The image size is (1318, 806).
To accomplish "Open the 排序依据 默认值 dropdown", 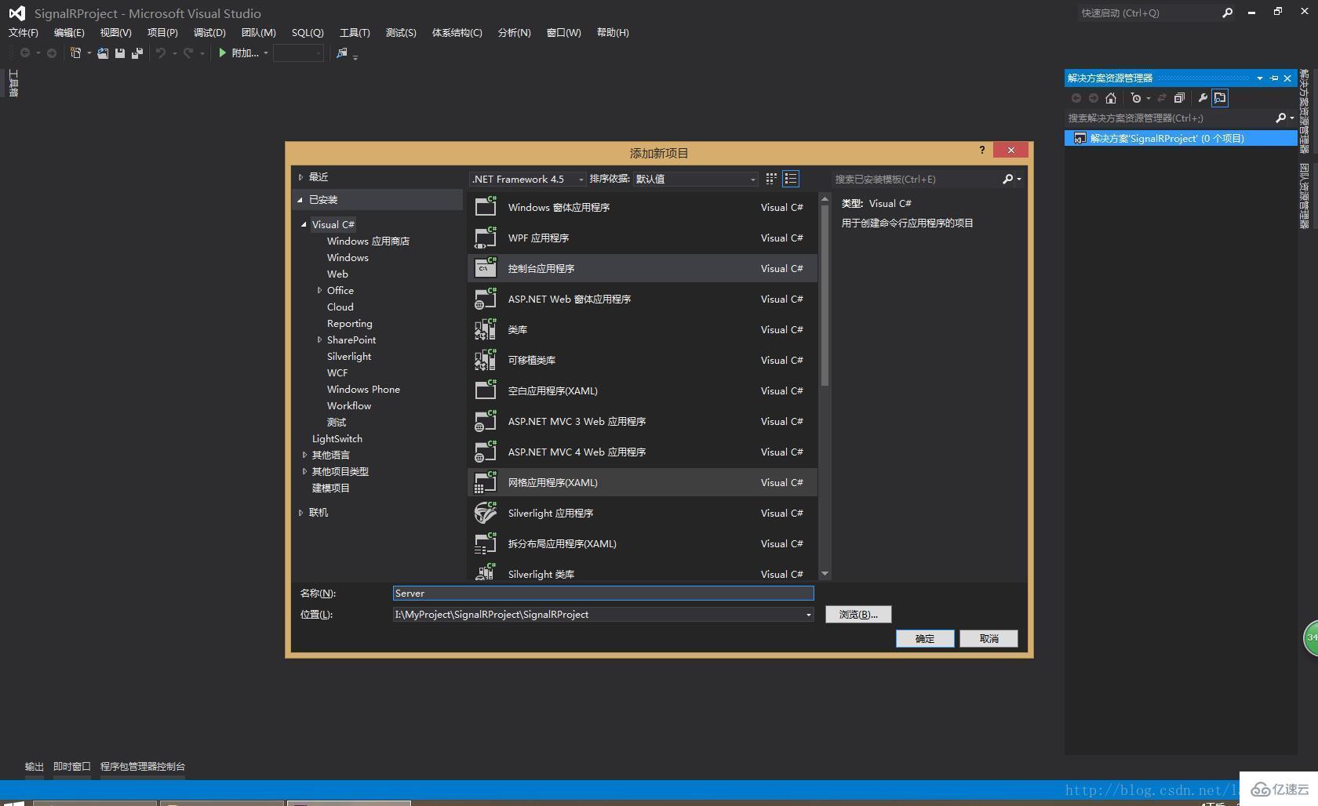I will click(696, 179).
